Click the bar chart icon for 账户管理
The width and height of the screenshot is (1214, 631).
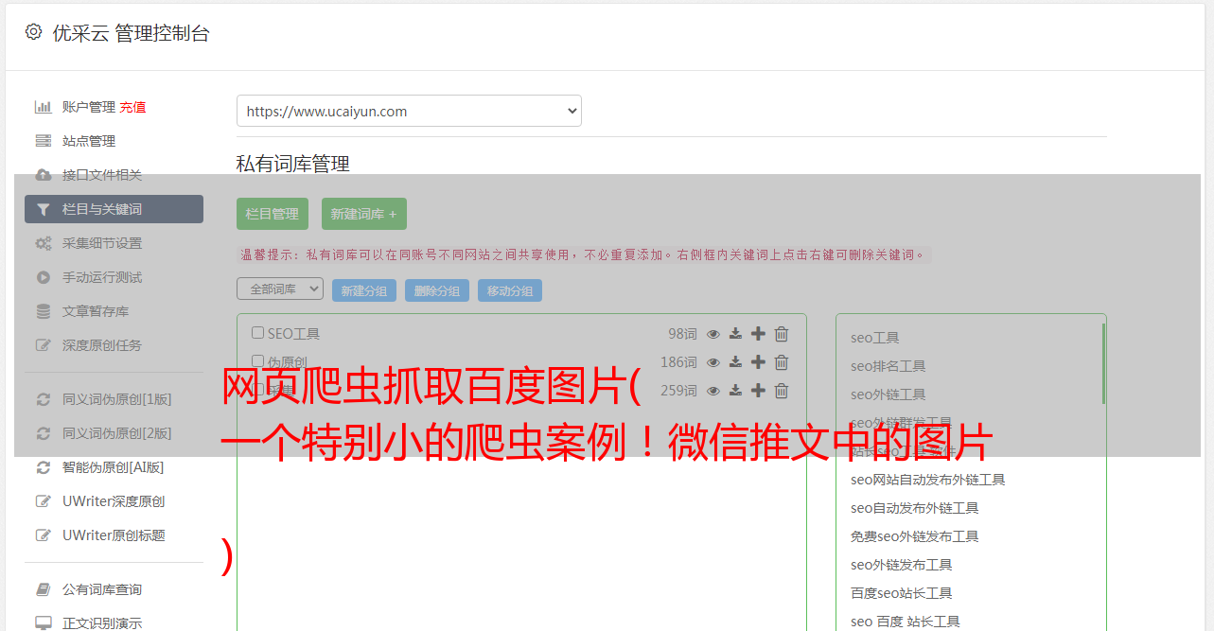(x=43, y=107)
